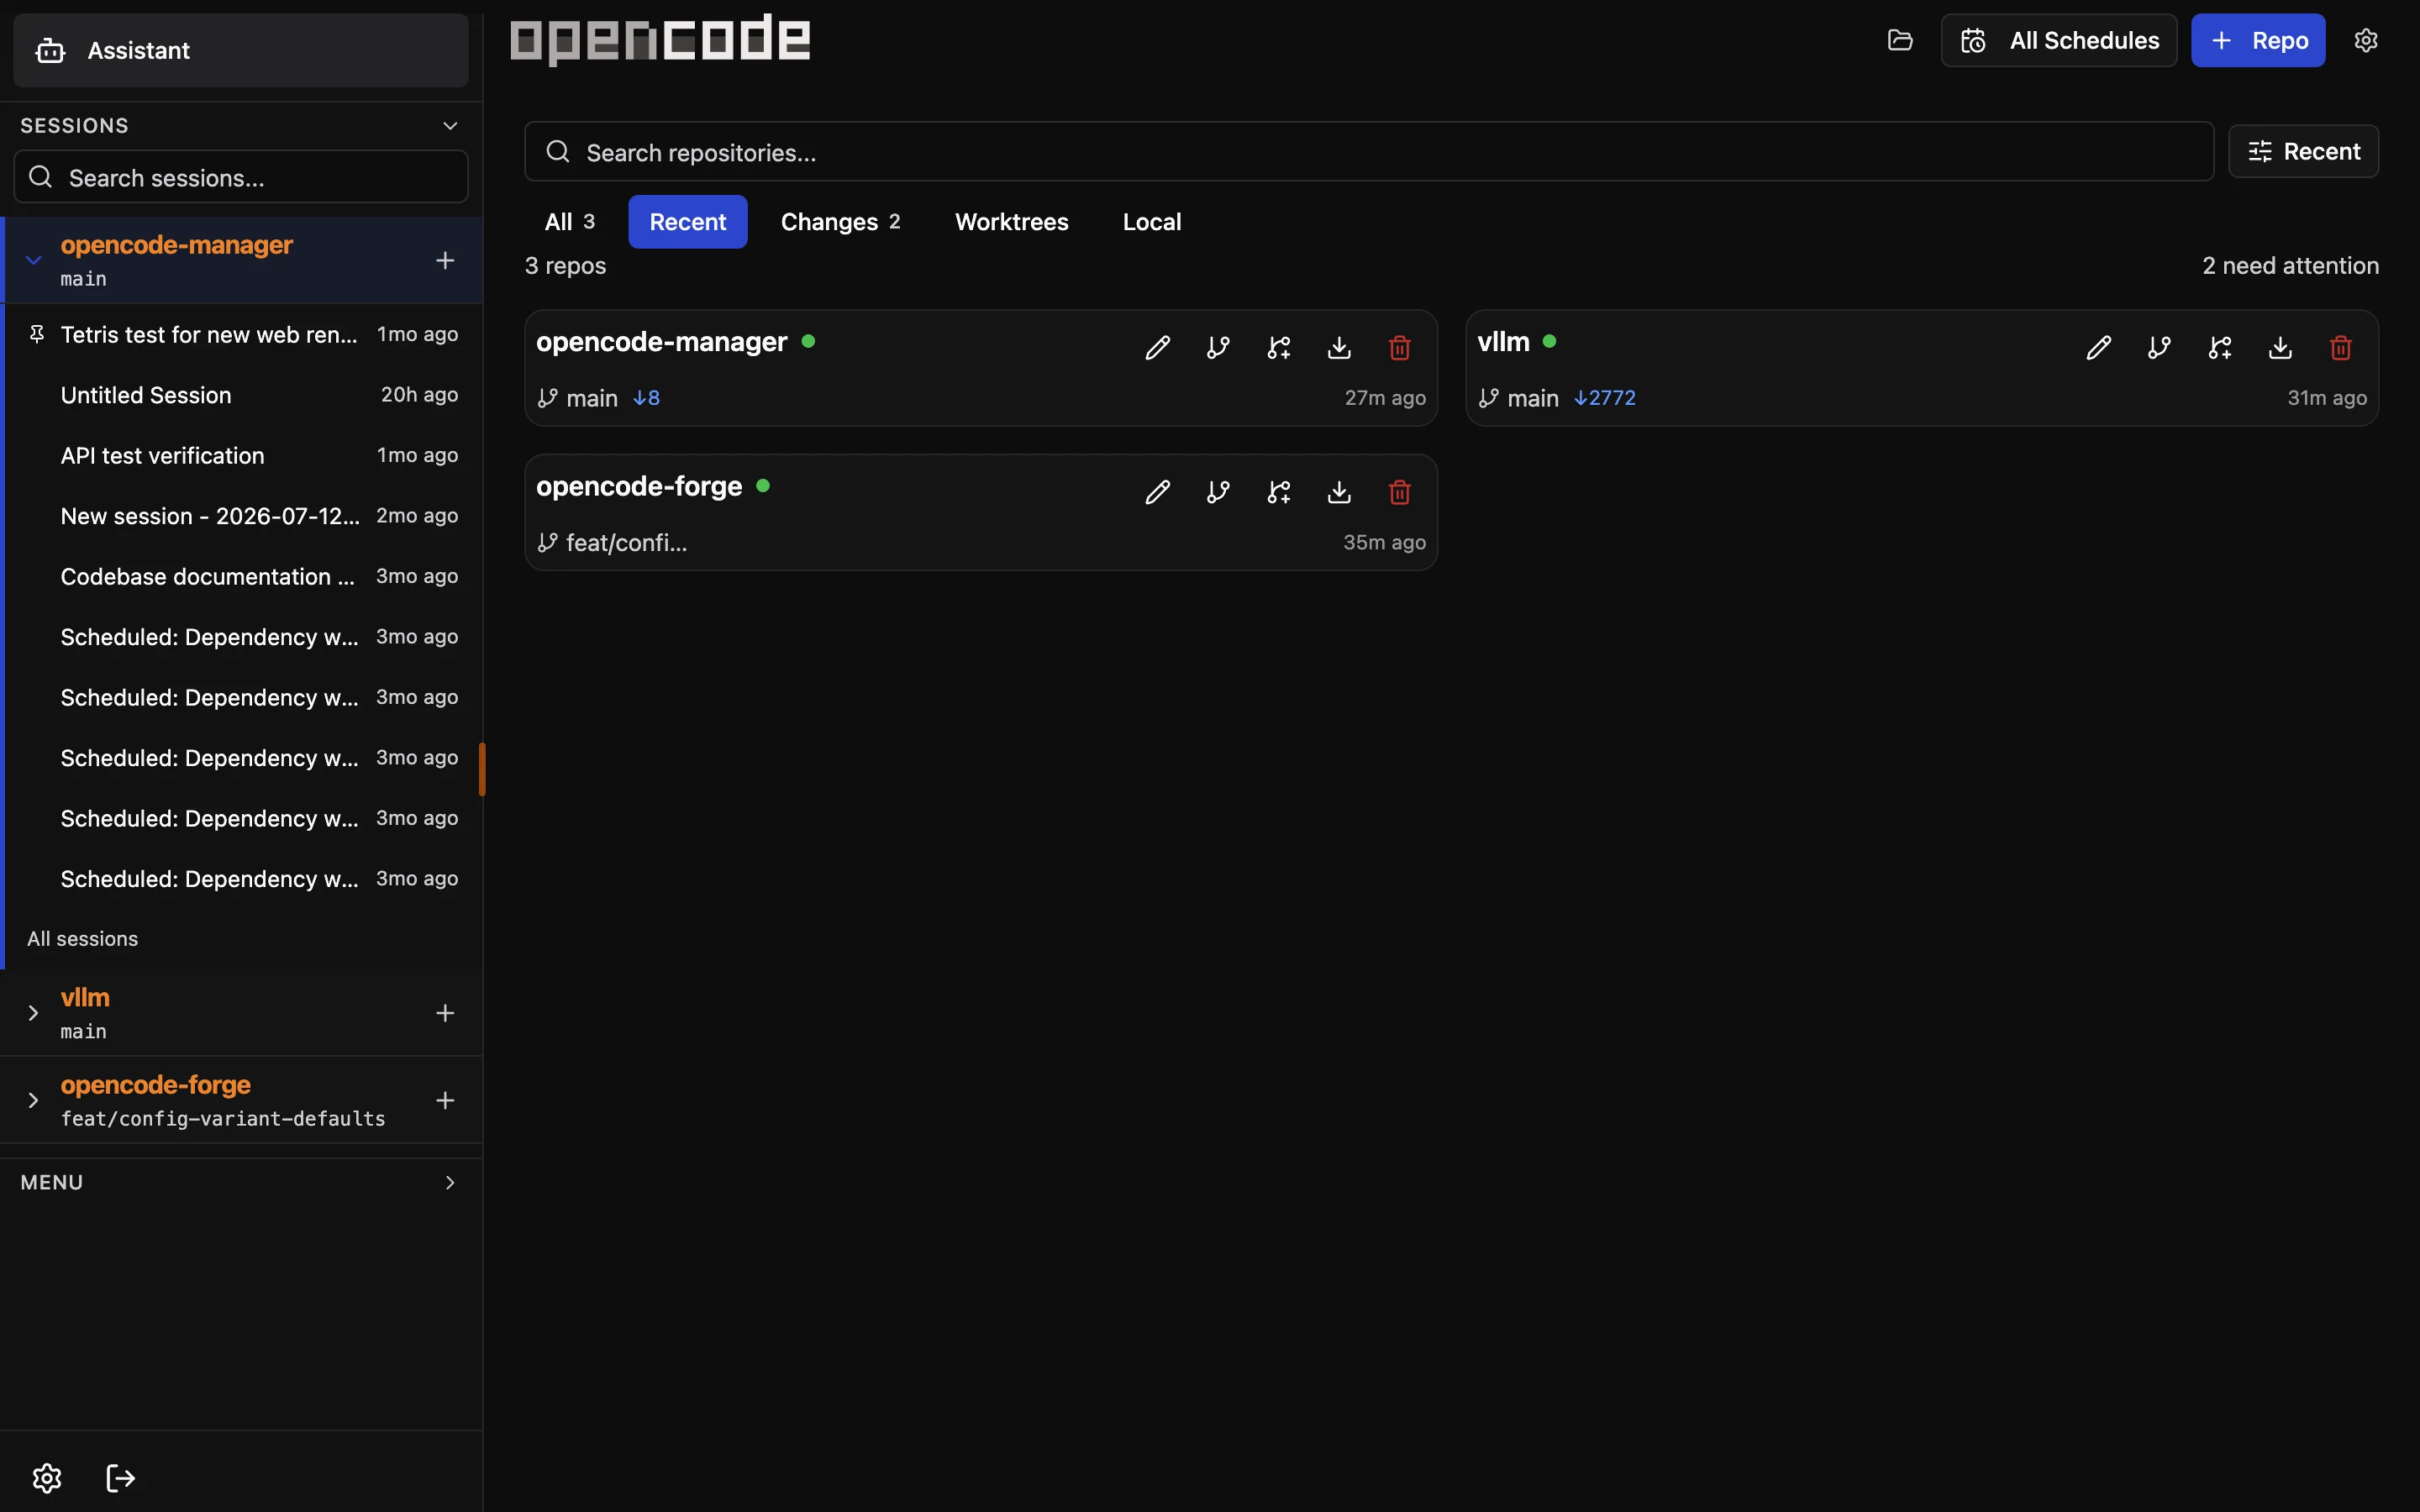The width and height of the screenshot is (2420, 1512).
Task: Focus the Search repositories field
Action: pyautogui.click(x=1369, y=152)
